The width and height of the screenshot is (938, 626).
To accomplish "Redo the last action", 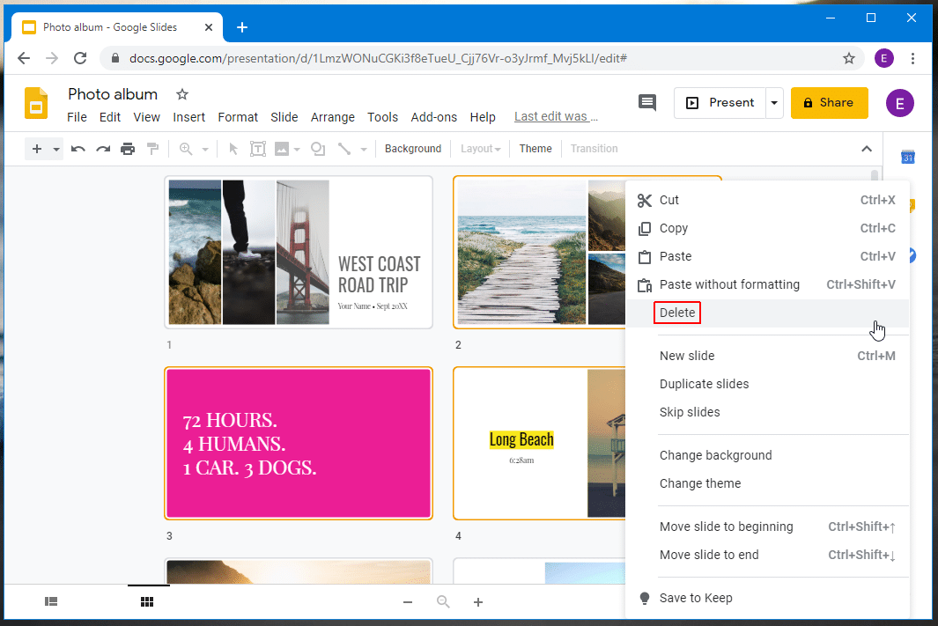I will pyautogui.click(x=101, y=148).
